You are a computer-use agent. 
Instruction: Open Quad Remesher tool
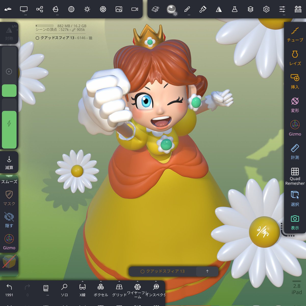click(295, 176)
